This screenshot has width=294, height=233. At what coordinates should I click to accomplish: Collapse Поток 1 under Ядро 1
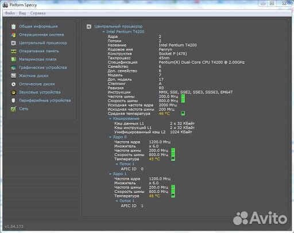pyautogui.click(x=117, y=201)
